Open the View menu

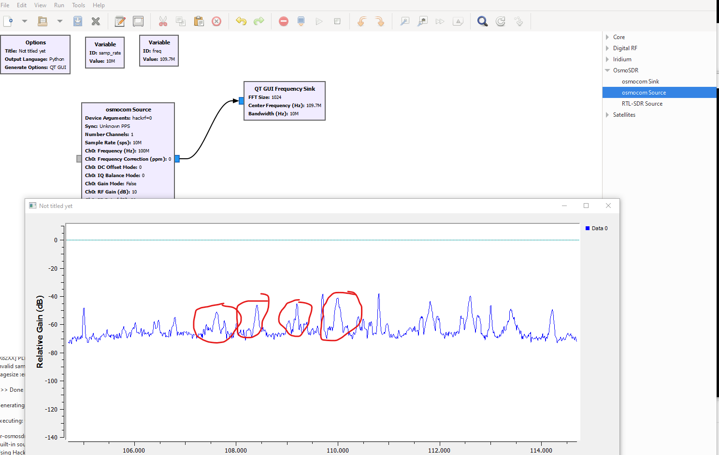(x=40, y=5)
